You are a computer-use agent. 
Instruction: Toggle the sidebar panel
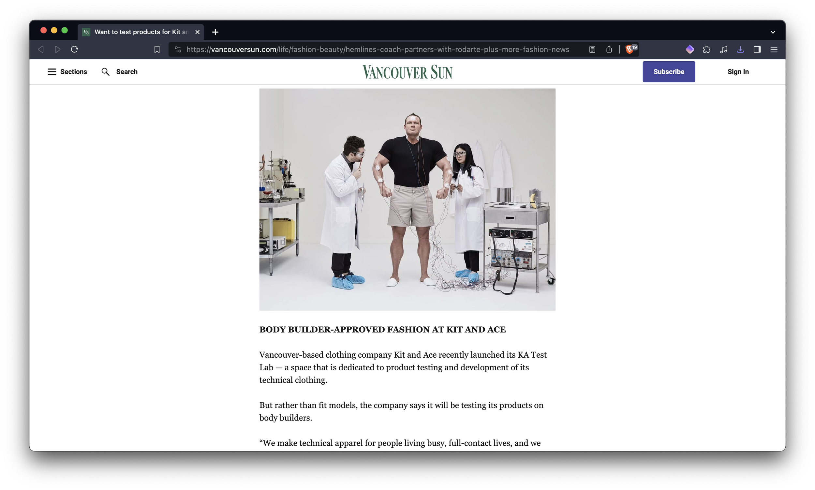point(757,50)
